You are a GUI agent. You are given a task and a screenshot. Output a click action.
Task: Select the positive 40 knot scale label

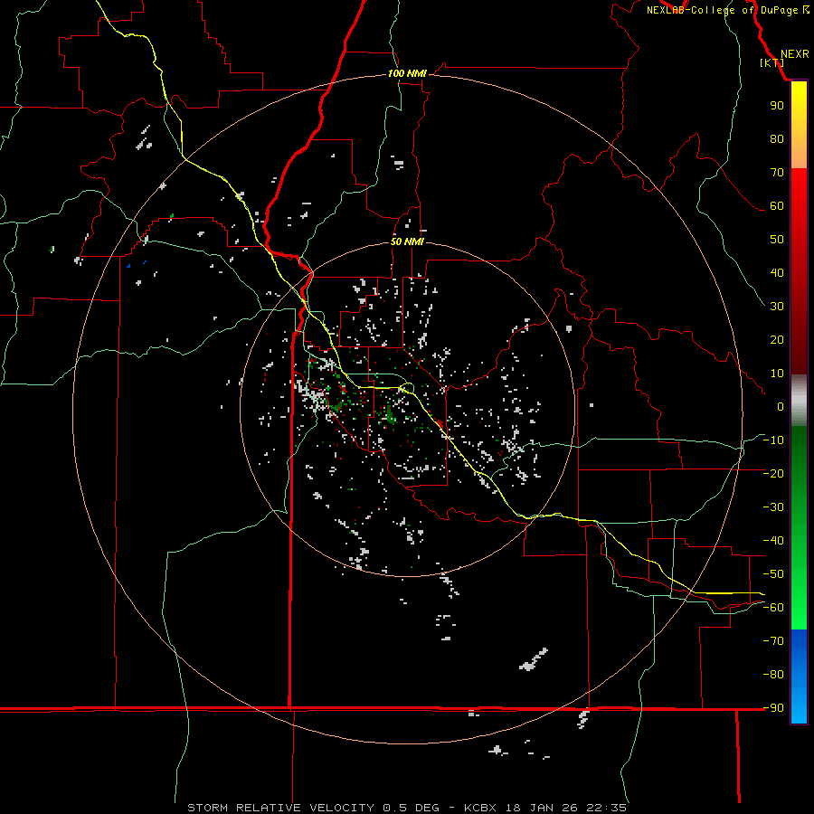point(777,272)
